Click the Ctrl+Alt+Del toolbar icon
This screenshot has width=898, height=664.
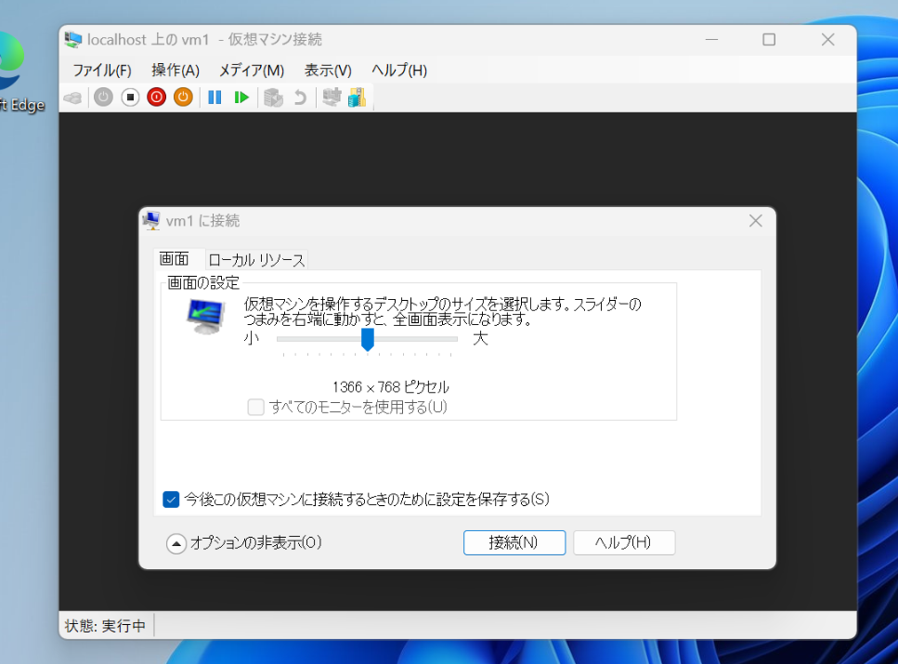(x=73, y=98)
